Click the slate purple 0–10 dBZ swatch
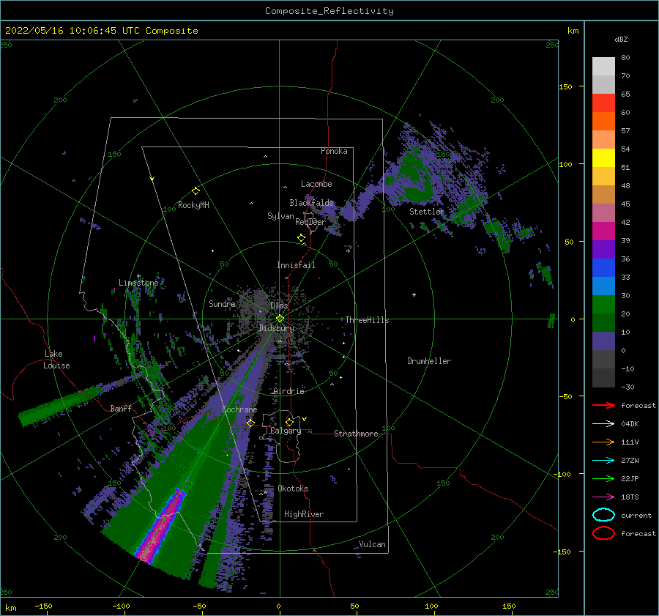Viewport: 659px width, 616px height. point(603,341)
